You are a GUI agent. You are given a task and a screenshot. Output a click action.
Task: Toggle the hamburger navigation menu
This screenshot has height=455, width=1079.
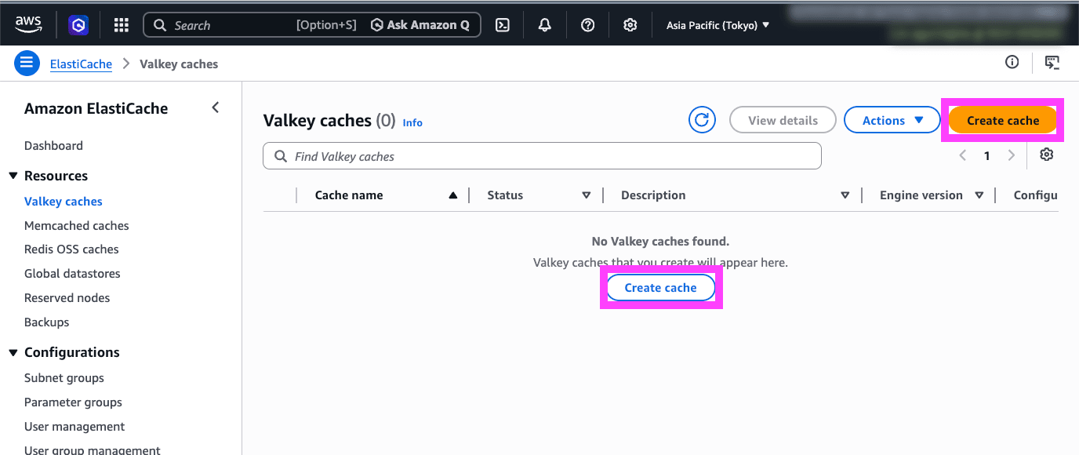click(x=27, y=64)
